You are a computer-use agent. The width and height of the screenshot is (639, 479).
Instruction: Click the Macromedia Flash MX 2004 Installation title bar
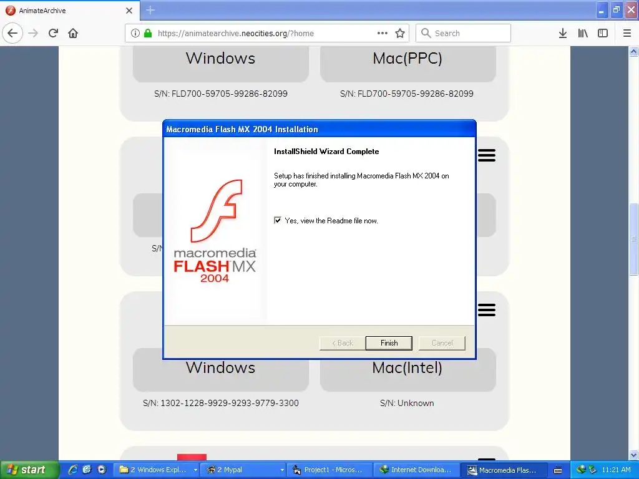[x=319, y=129]
